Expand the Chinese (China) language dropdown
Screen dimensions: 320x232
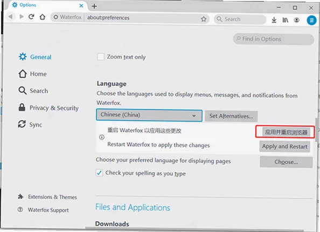[149, 115]
